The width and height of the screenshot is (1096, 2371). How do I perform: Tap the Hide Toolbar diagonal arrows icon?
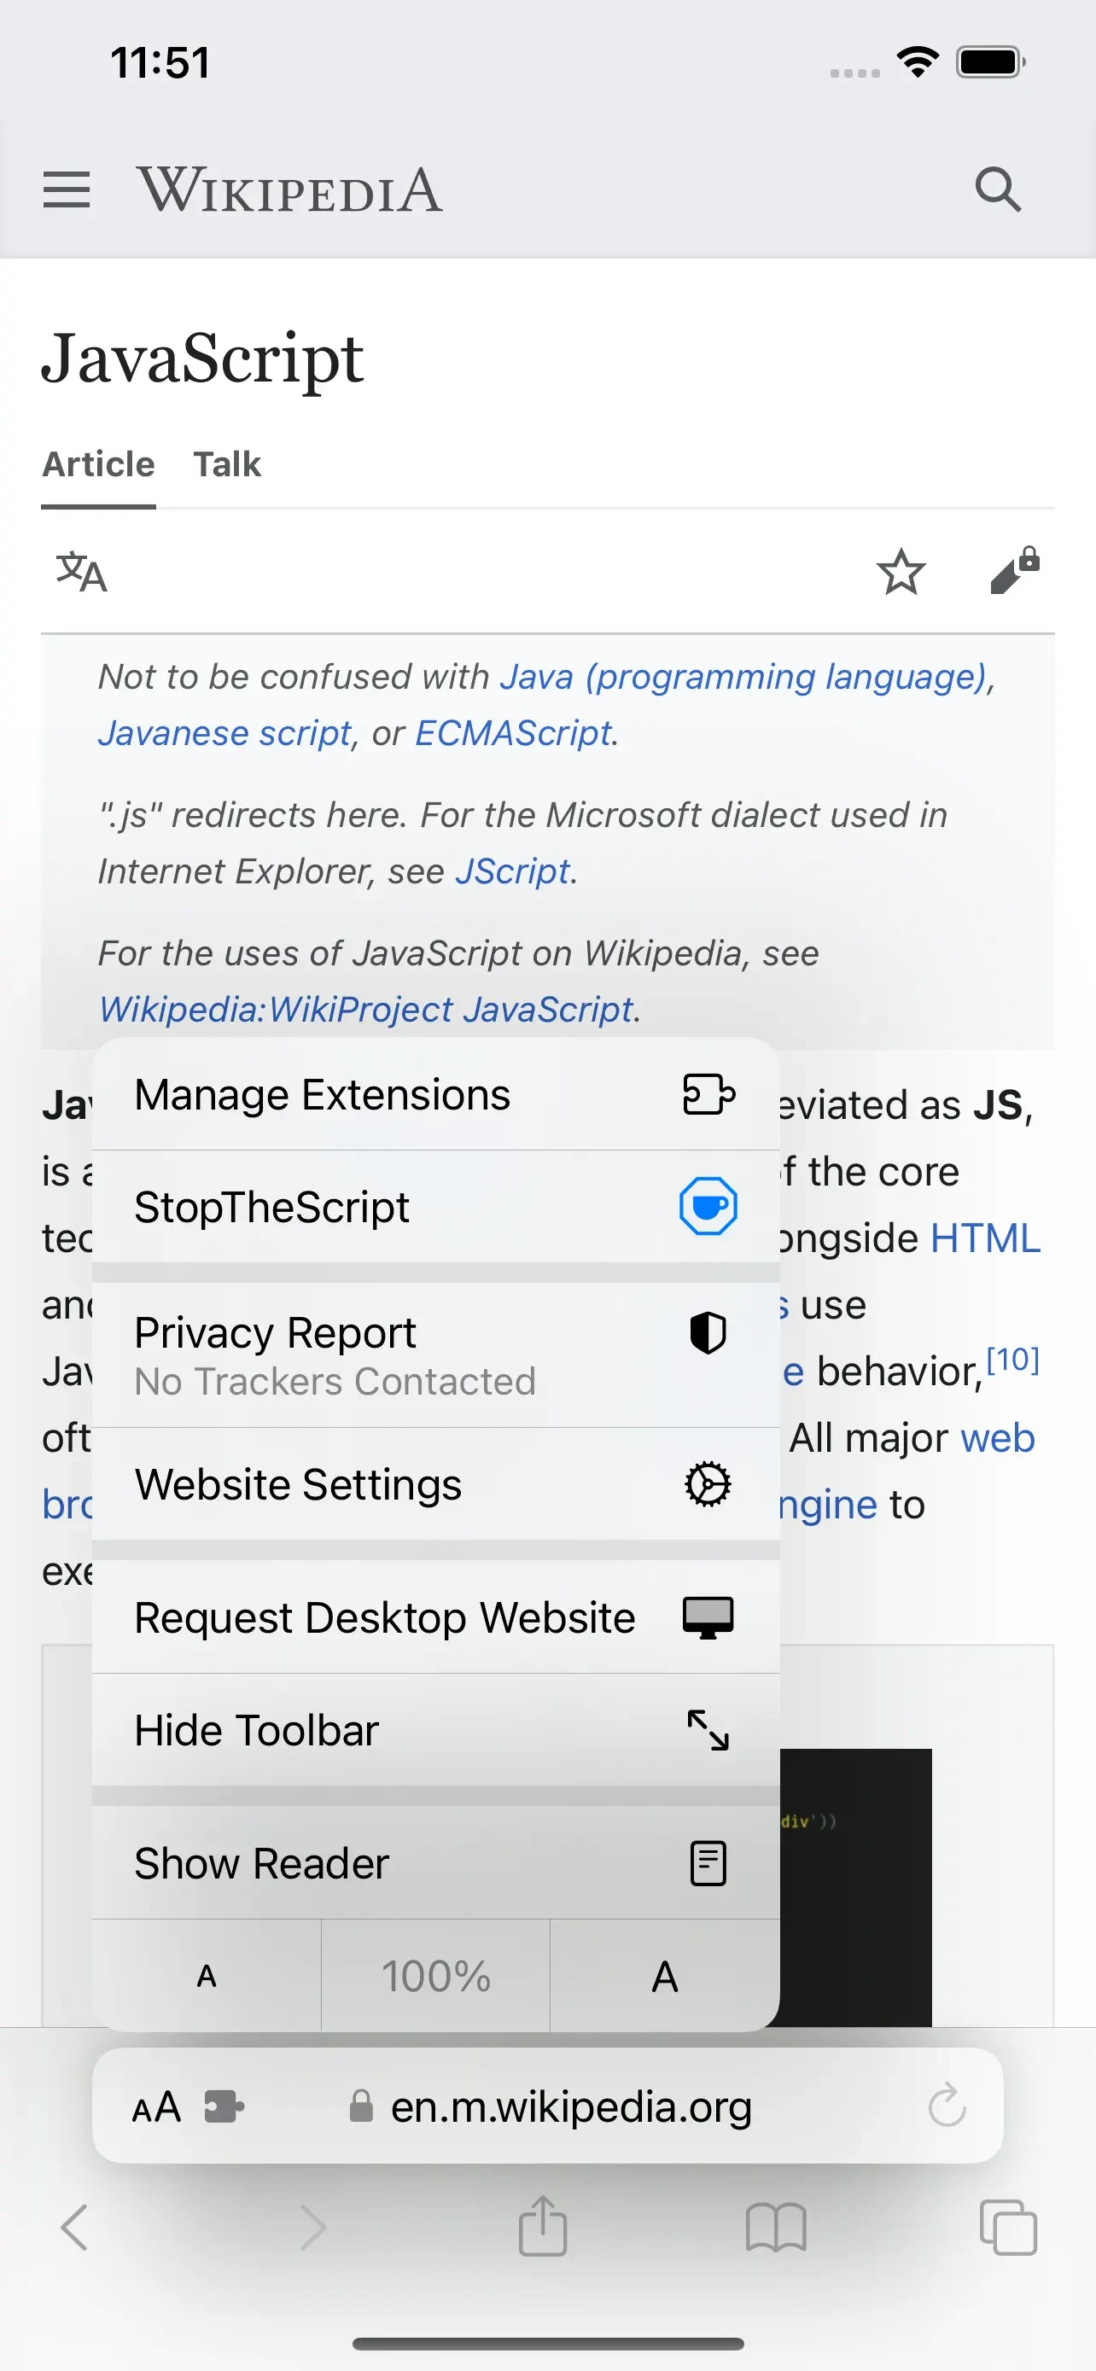pos(708,1729)
